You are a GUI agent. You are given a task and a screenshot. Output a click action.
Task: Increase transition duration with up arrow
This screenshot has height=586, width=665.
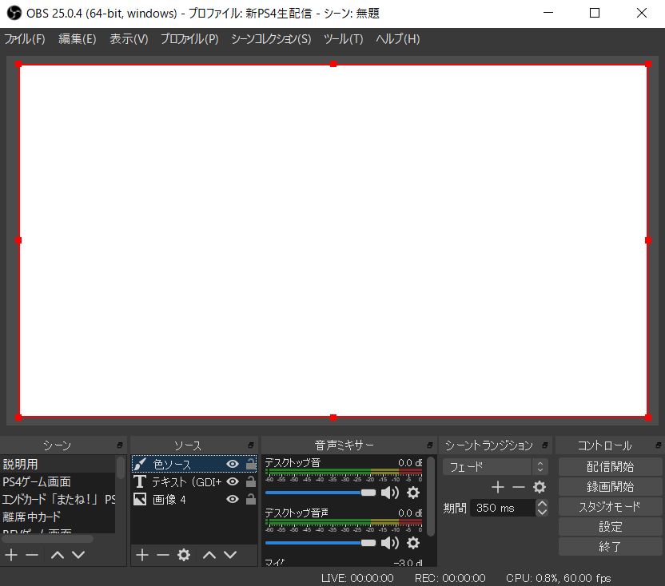tap(542, 504)
